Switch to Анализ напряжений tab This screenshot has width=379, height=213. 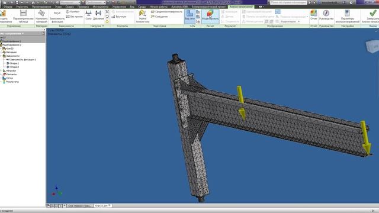[x=241, y=7]
